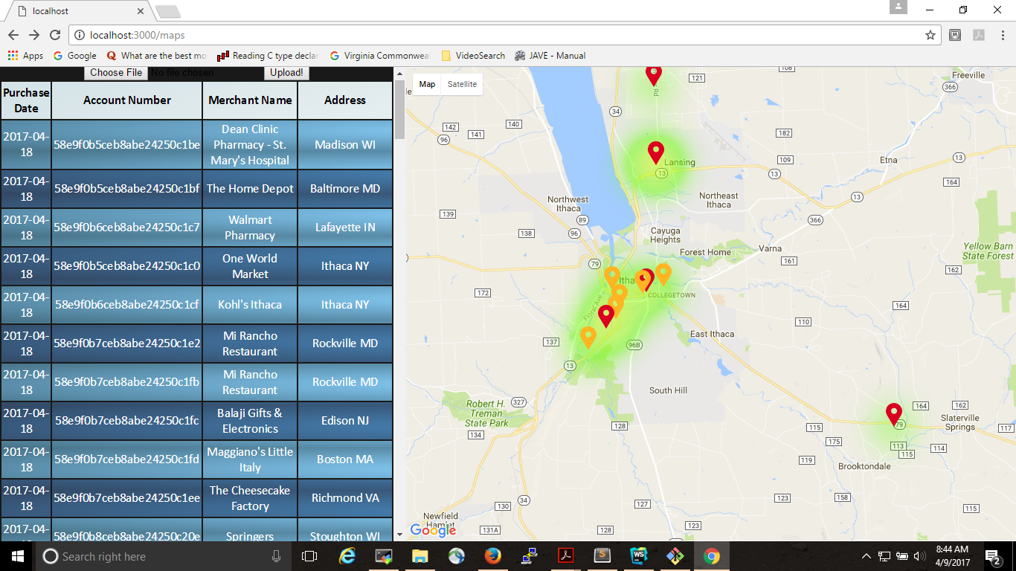This screenshot has width=1016, height=571.
Task: Click the red map pin on Lansing
Action: point(655,152)
